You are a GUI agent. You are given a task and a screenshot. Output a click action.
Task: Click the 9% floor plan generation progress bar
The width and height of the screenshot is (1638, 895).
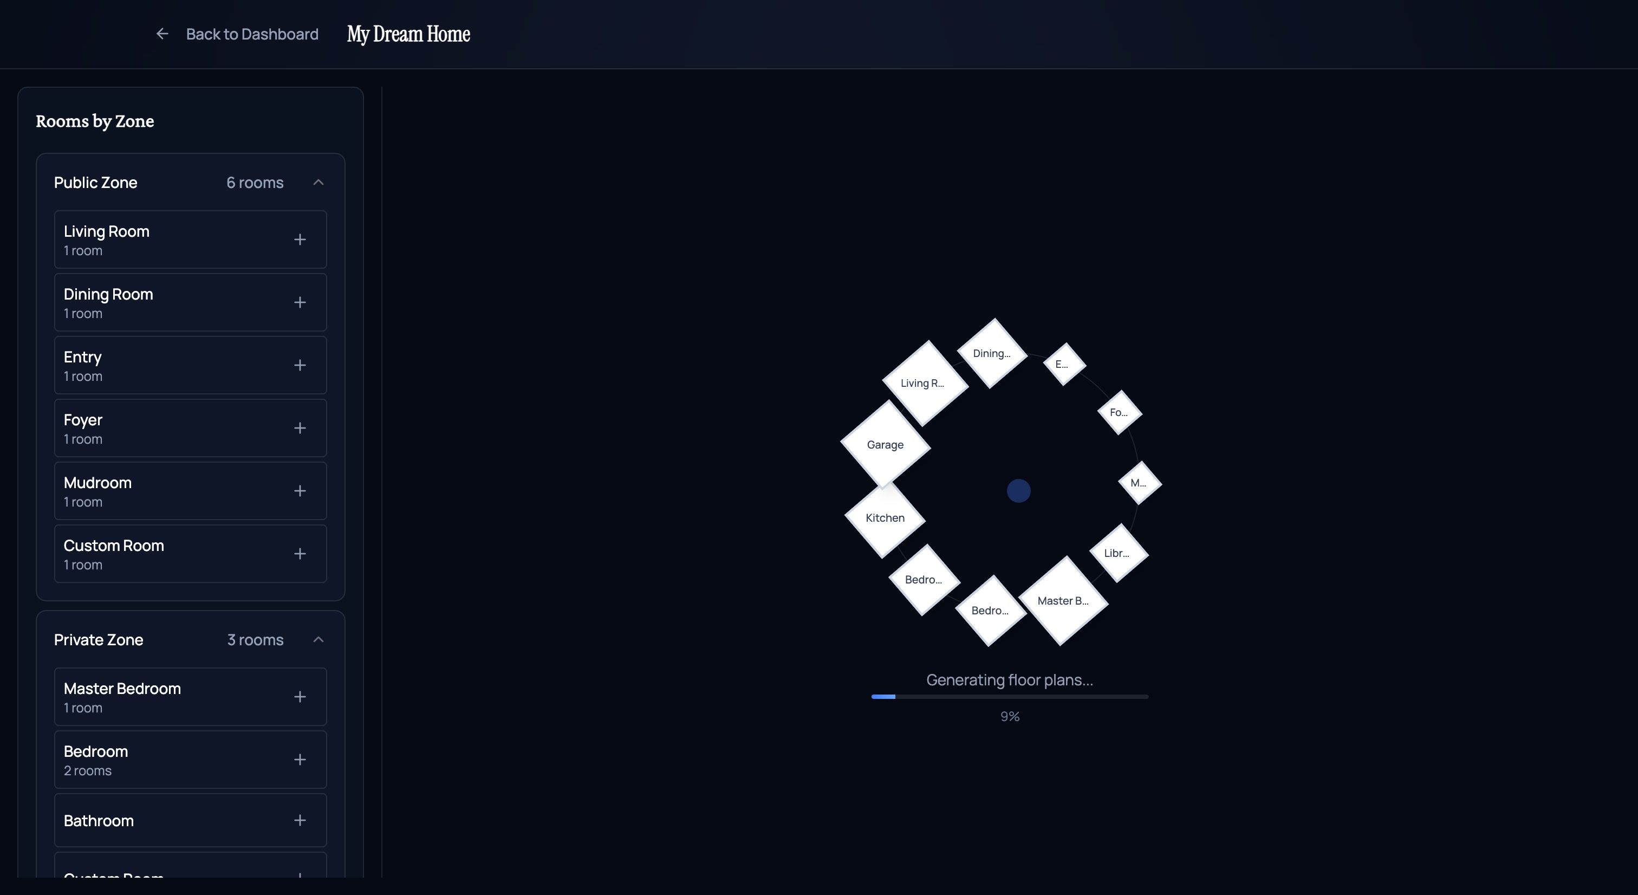[x=1009, y=697]
